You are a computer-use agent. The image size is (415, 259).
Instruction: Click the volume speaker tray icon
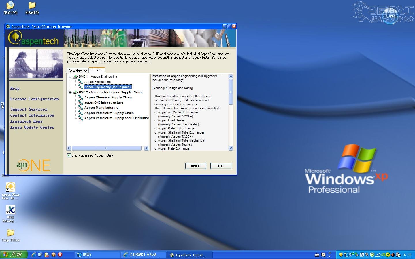click(393, 255)
